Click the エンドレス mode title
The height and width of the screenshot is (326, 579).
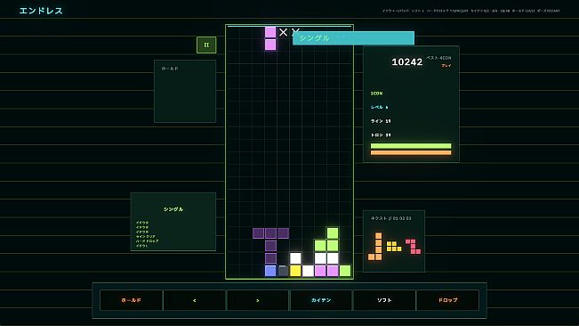[41, 11]
